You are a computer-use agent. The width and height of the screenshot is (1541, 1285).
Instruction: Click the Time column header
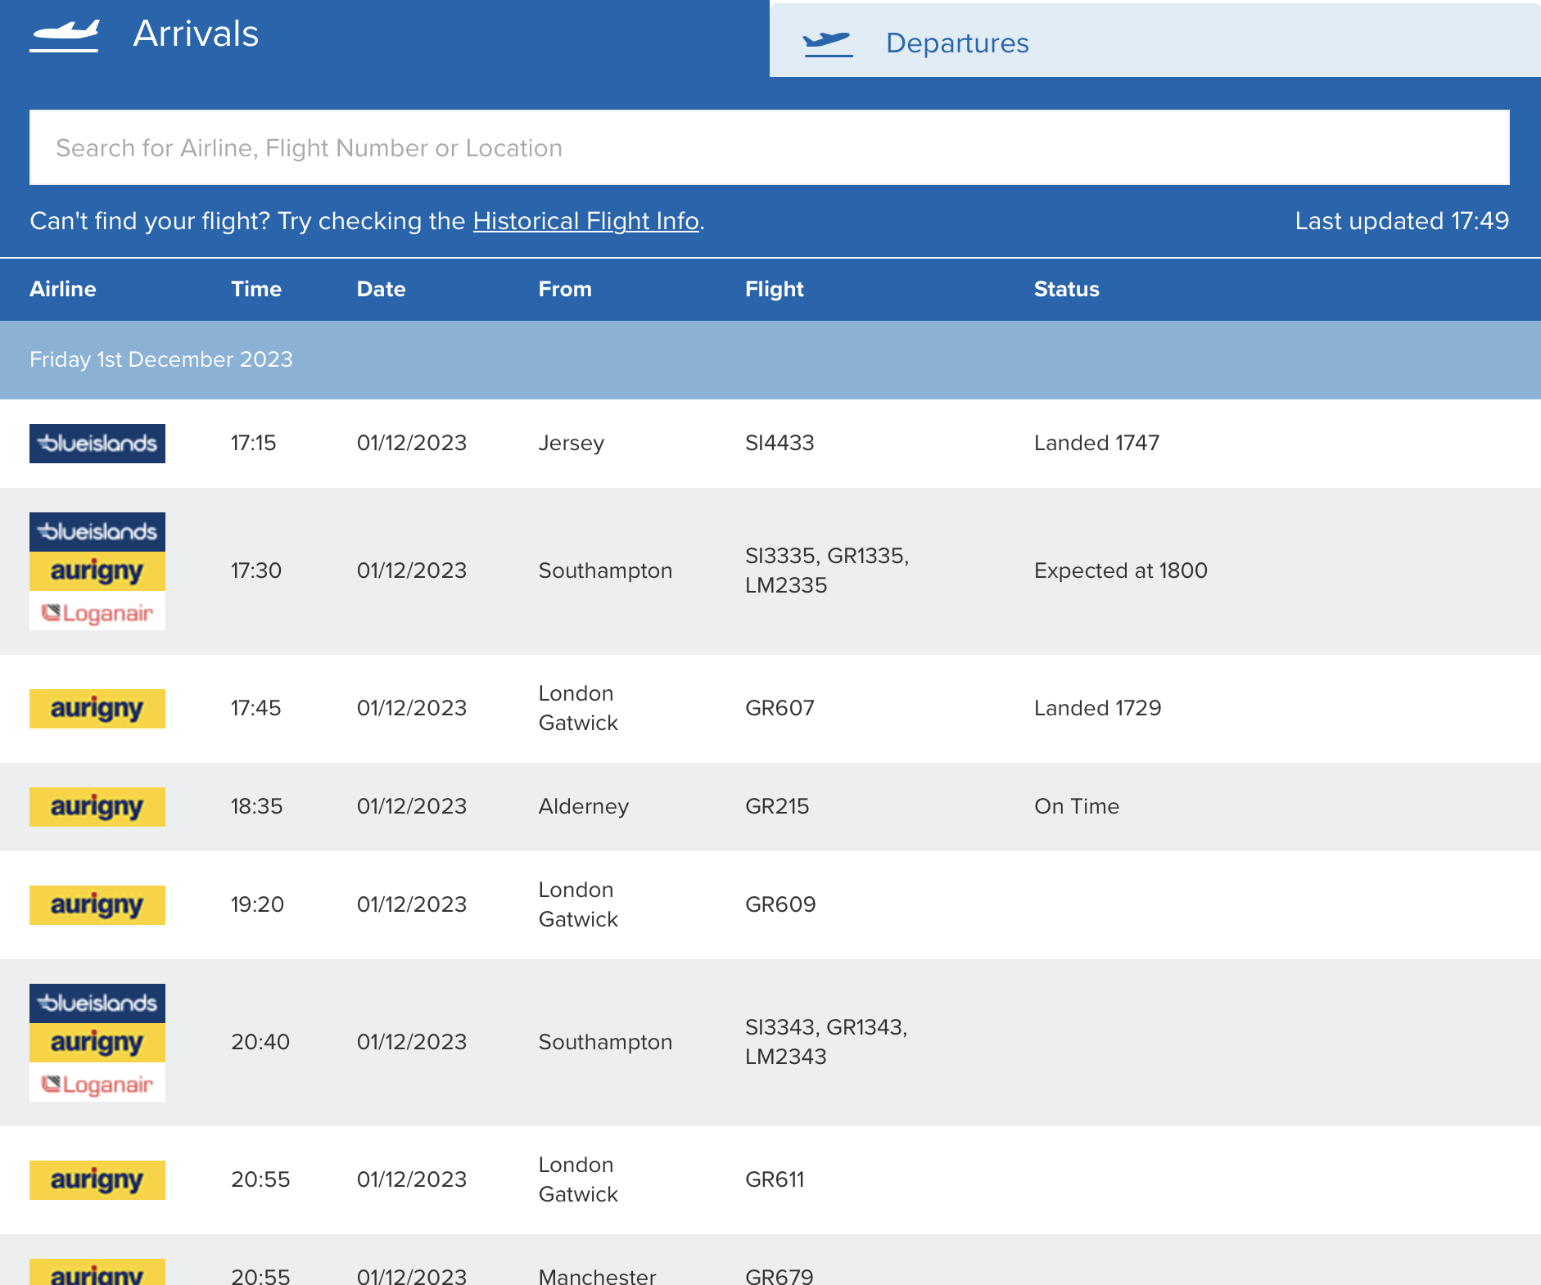[256, 289]
